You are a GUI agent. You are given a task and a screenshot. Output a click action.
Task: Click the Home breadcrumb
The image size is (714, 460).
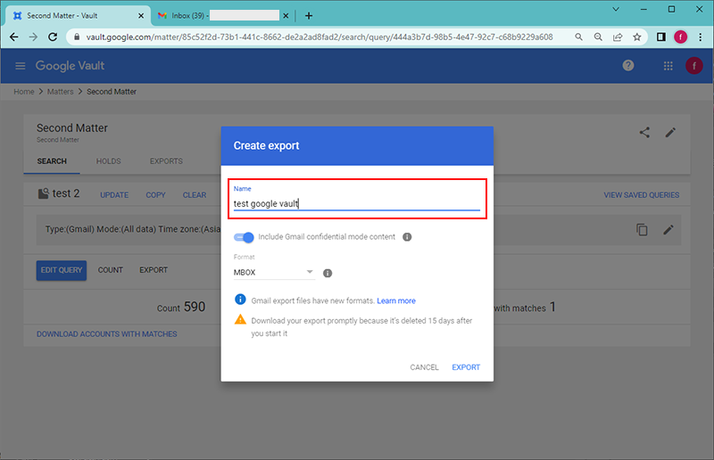(x=24, y=92)
